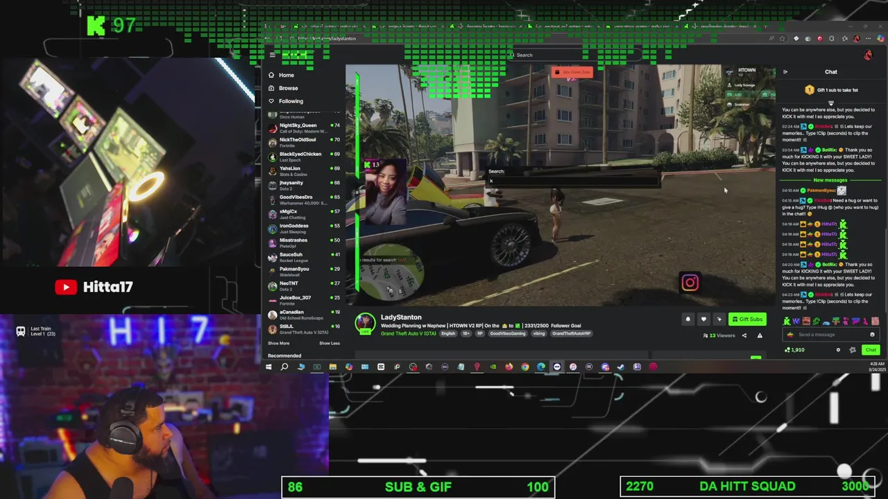888x499 pixels.
Task: Select the English tag
Action: 449,334
